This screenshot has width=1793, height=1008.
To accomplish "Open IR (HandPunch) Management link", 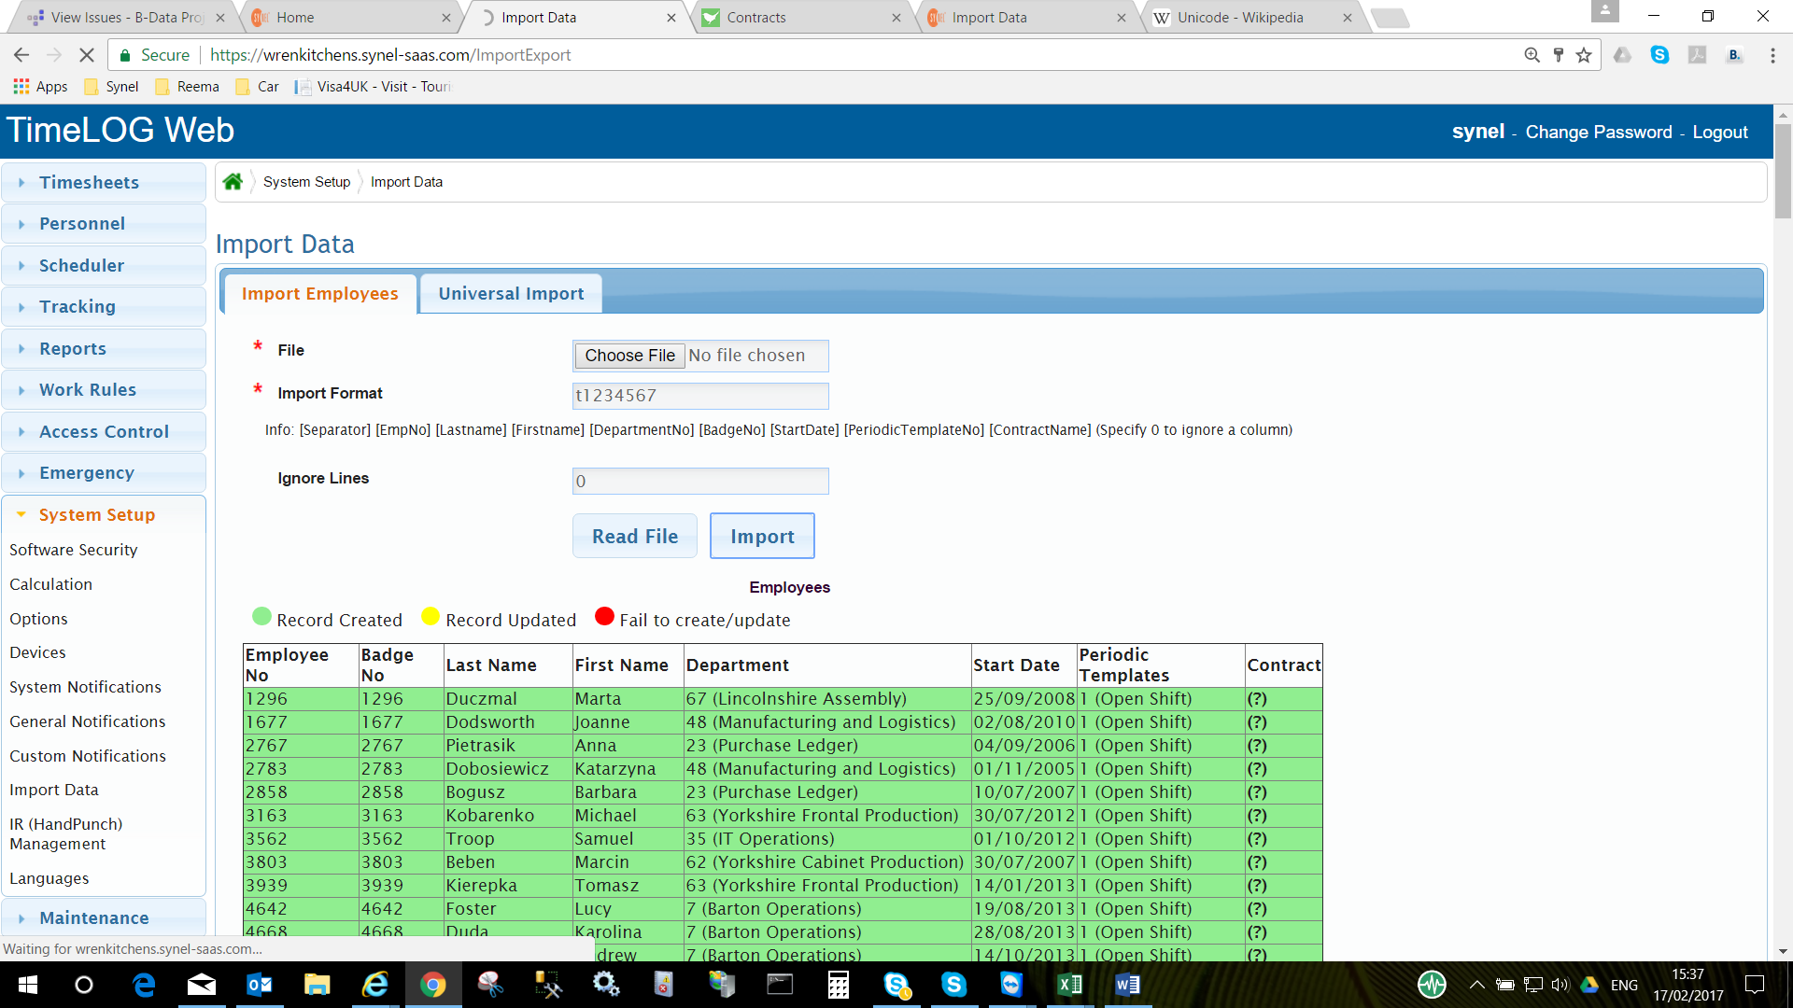I will (66, 834).
